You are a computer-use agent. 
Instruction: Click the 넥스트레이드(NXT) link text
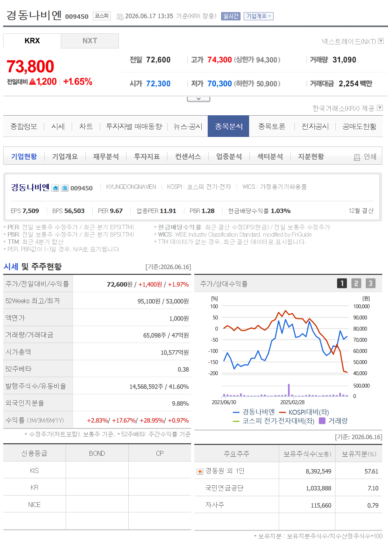[349, 41]
